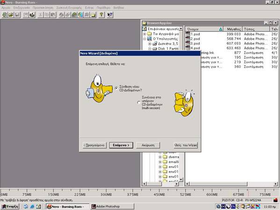The width and height of the screenshot is (280, 210).
Task: Click the 1.psd file icon
Action: 187,34
